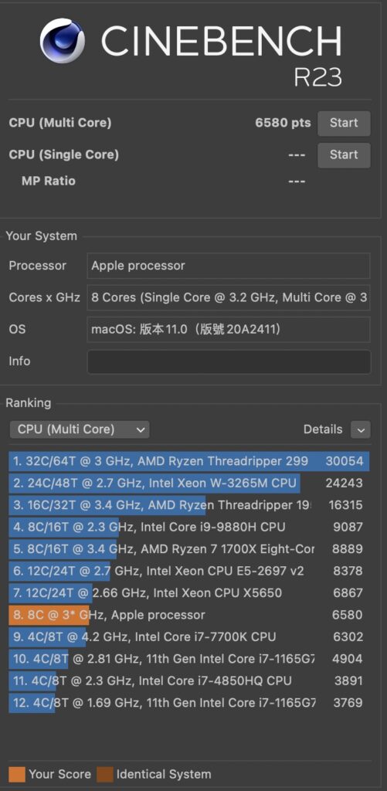This screenshot has width=387, height=791.
Task: Click the Processor field showing Apple processor
Action: [x=229, y=266]
